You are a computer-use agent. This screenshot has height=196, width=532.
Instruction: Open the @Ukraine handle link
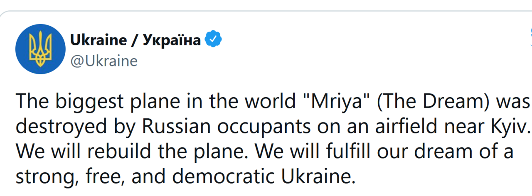(x=104, y=61)
